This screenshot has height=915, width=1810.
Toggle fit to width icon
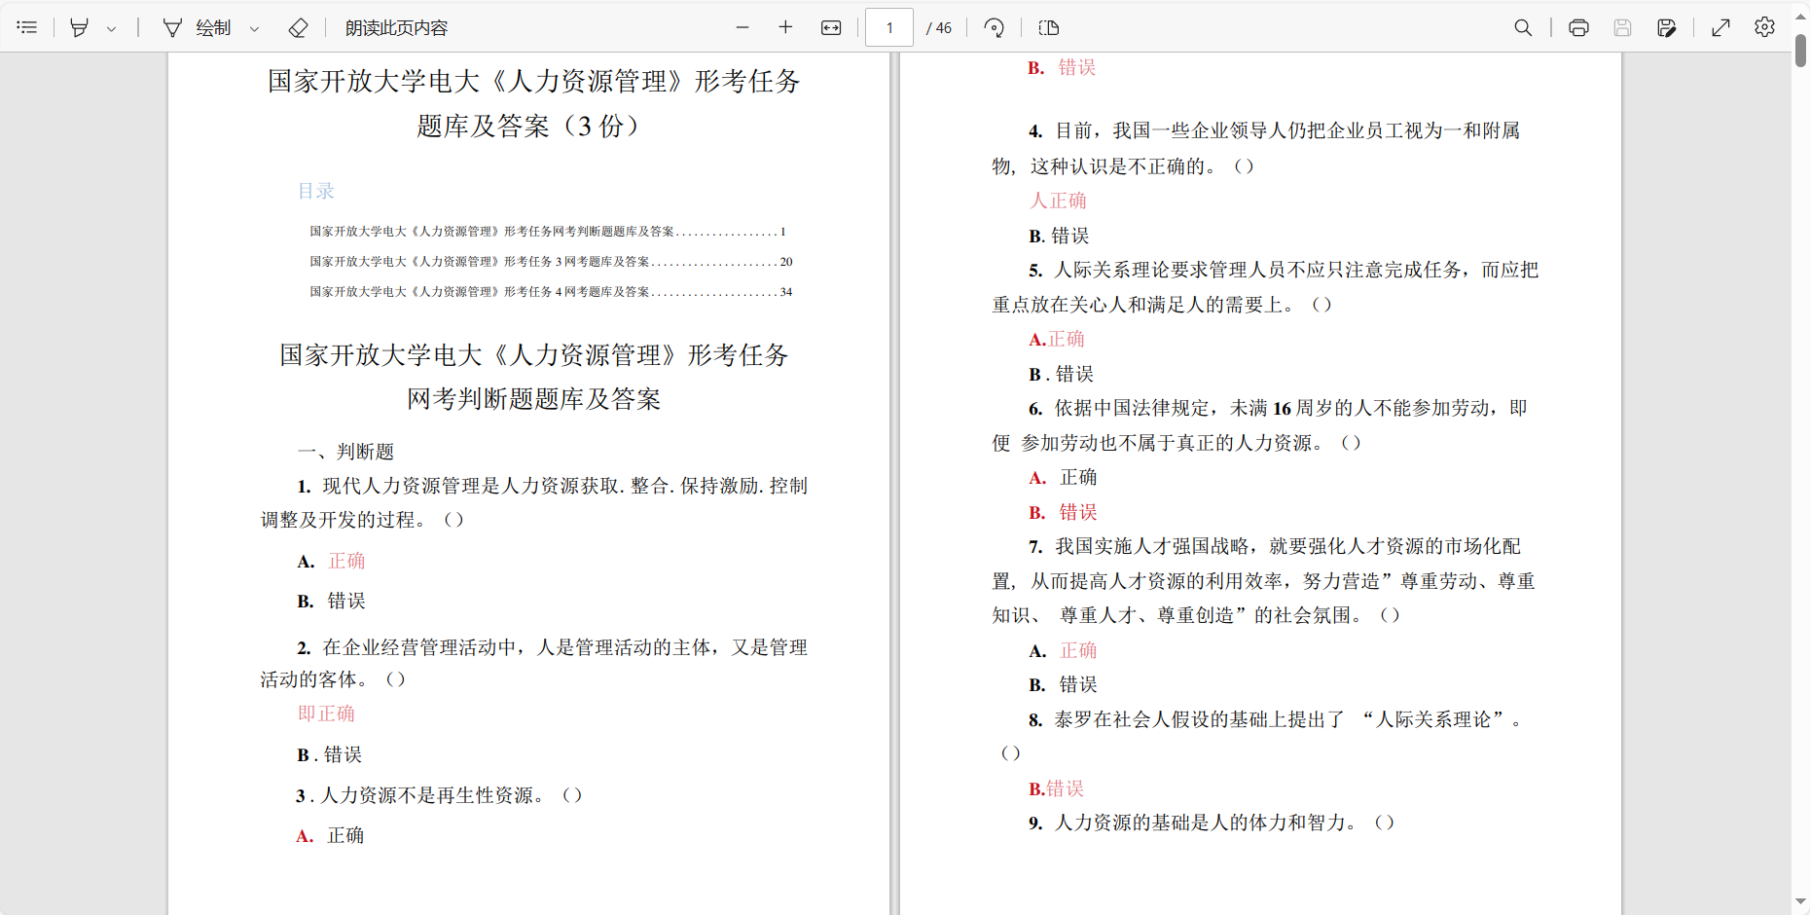[831, 27]
